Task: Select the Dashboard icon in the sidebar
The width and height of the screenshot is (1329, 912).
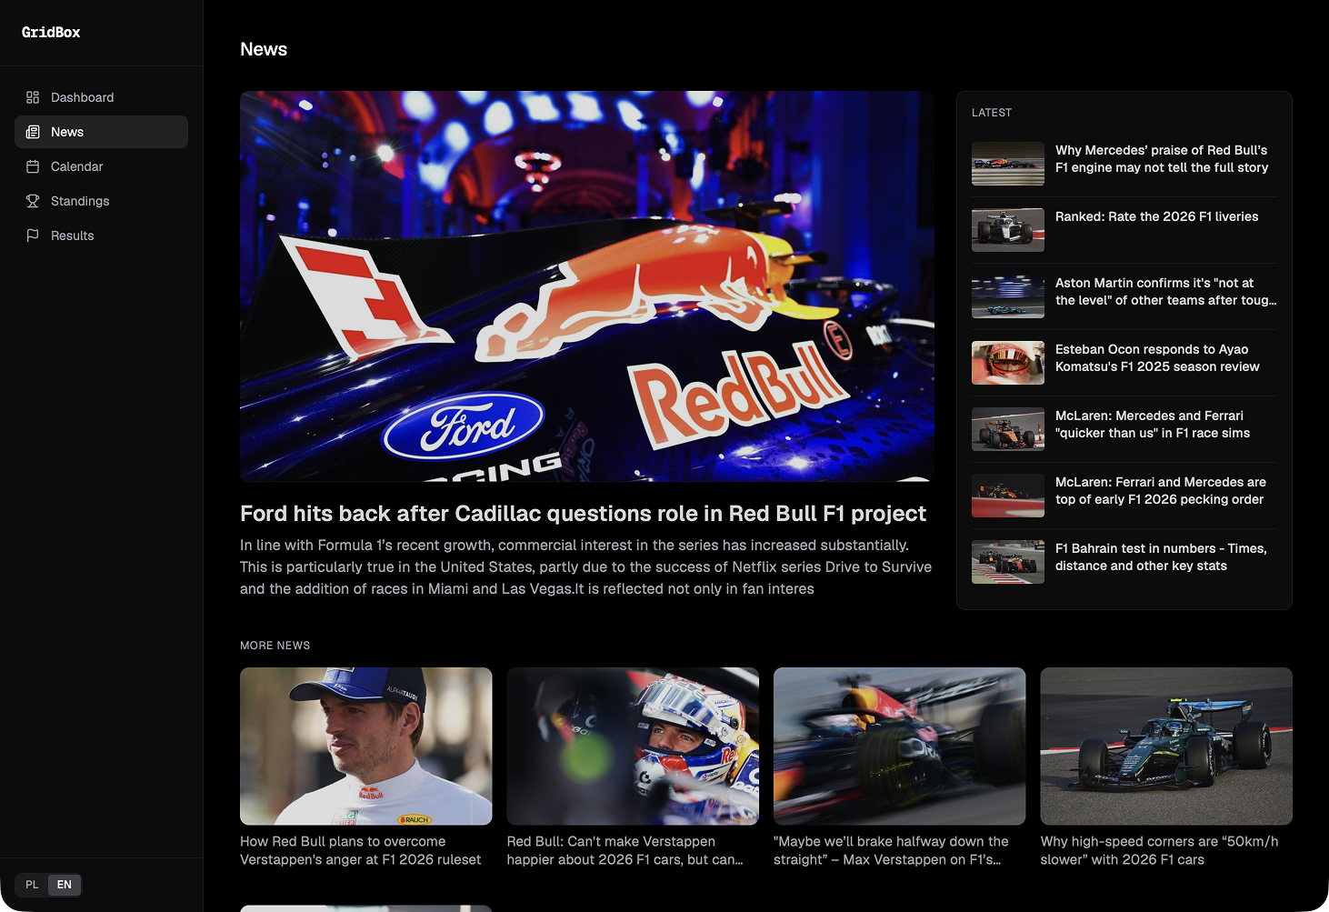Action: pyautogui.click(x=33, y=97)
